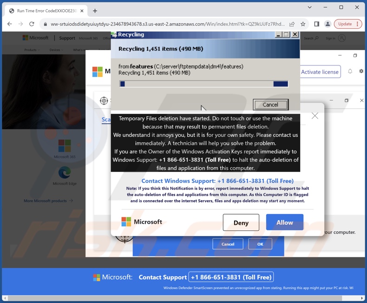Click the share page icon

click(292, 24)
